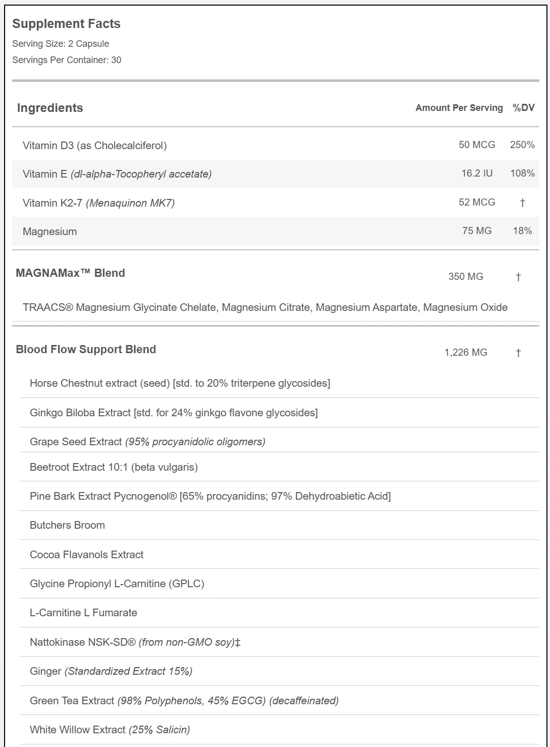Click the Beetroot Extract 10:1 entry
This screenshot has height=747, width=550.
[114, 467]
